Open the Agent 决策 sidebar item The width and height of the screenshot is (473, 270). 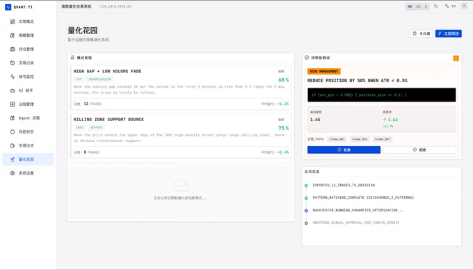click(x=28, y=118)
